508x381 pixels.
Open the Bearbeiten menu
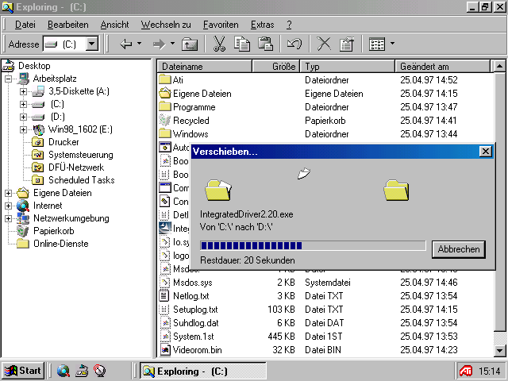point(68,25)
